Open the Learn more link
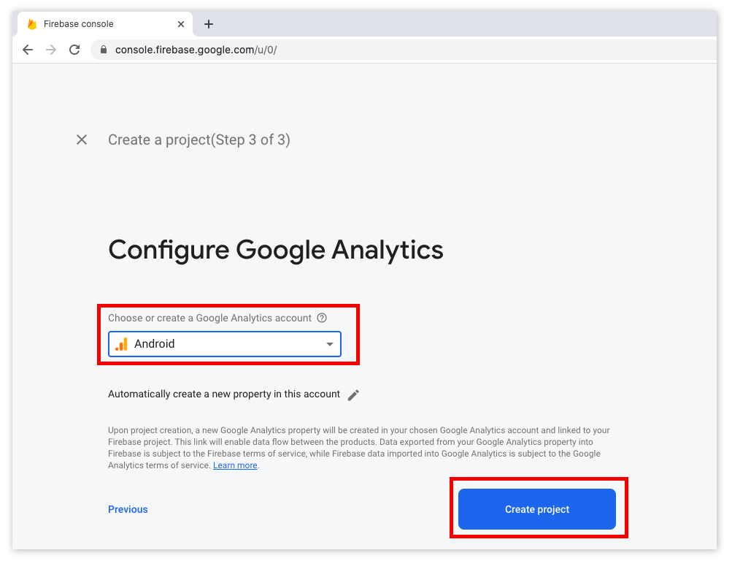Image resolution: width=732 pixels, height=561 pixels. click(x=235, y=465)
